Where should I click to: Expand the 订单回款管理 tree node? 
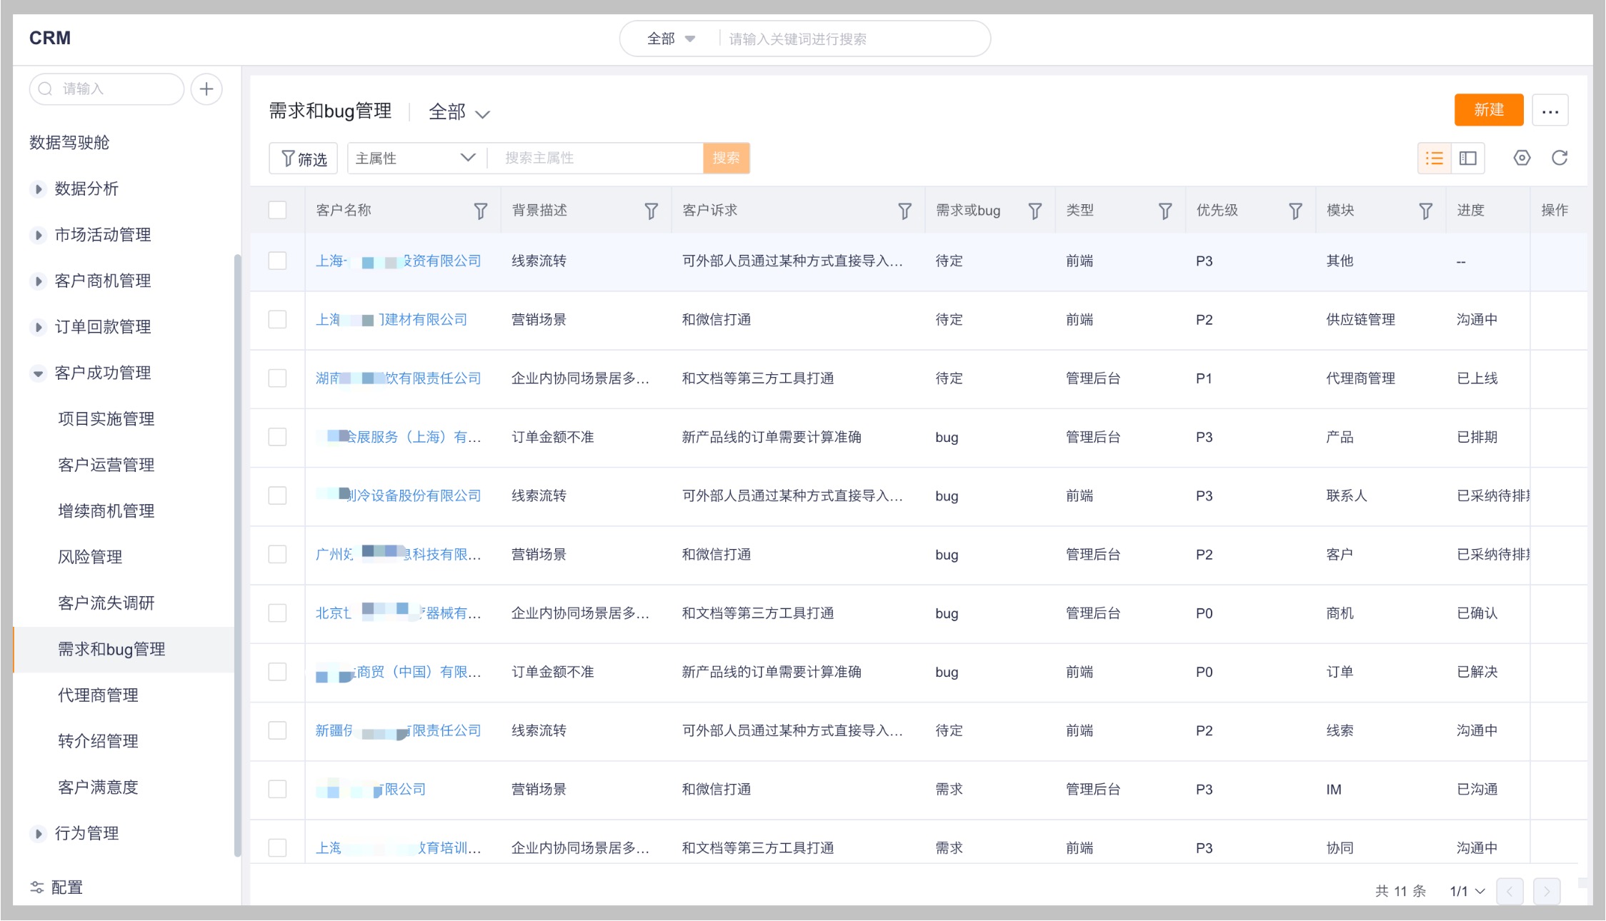[x=39, y=327]
